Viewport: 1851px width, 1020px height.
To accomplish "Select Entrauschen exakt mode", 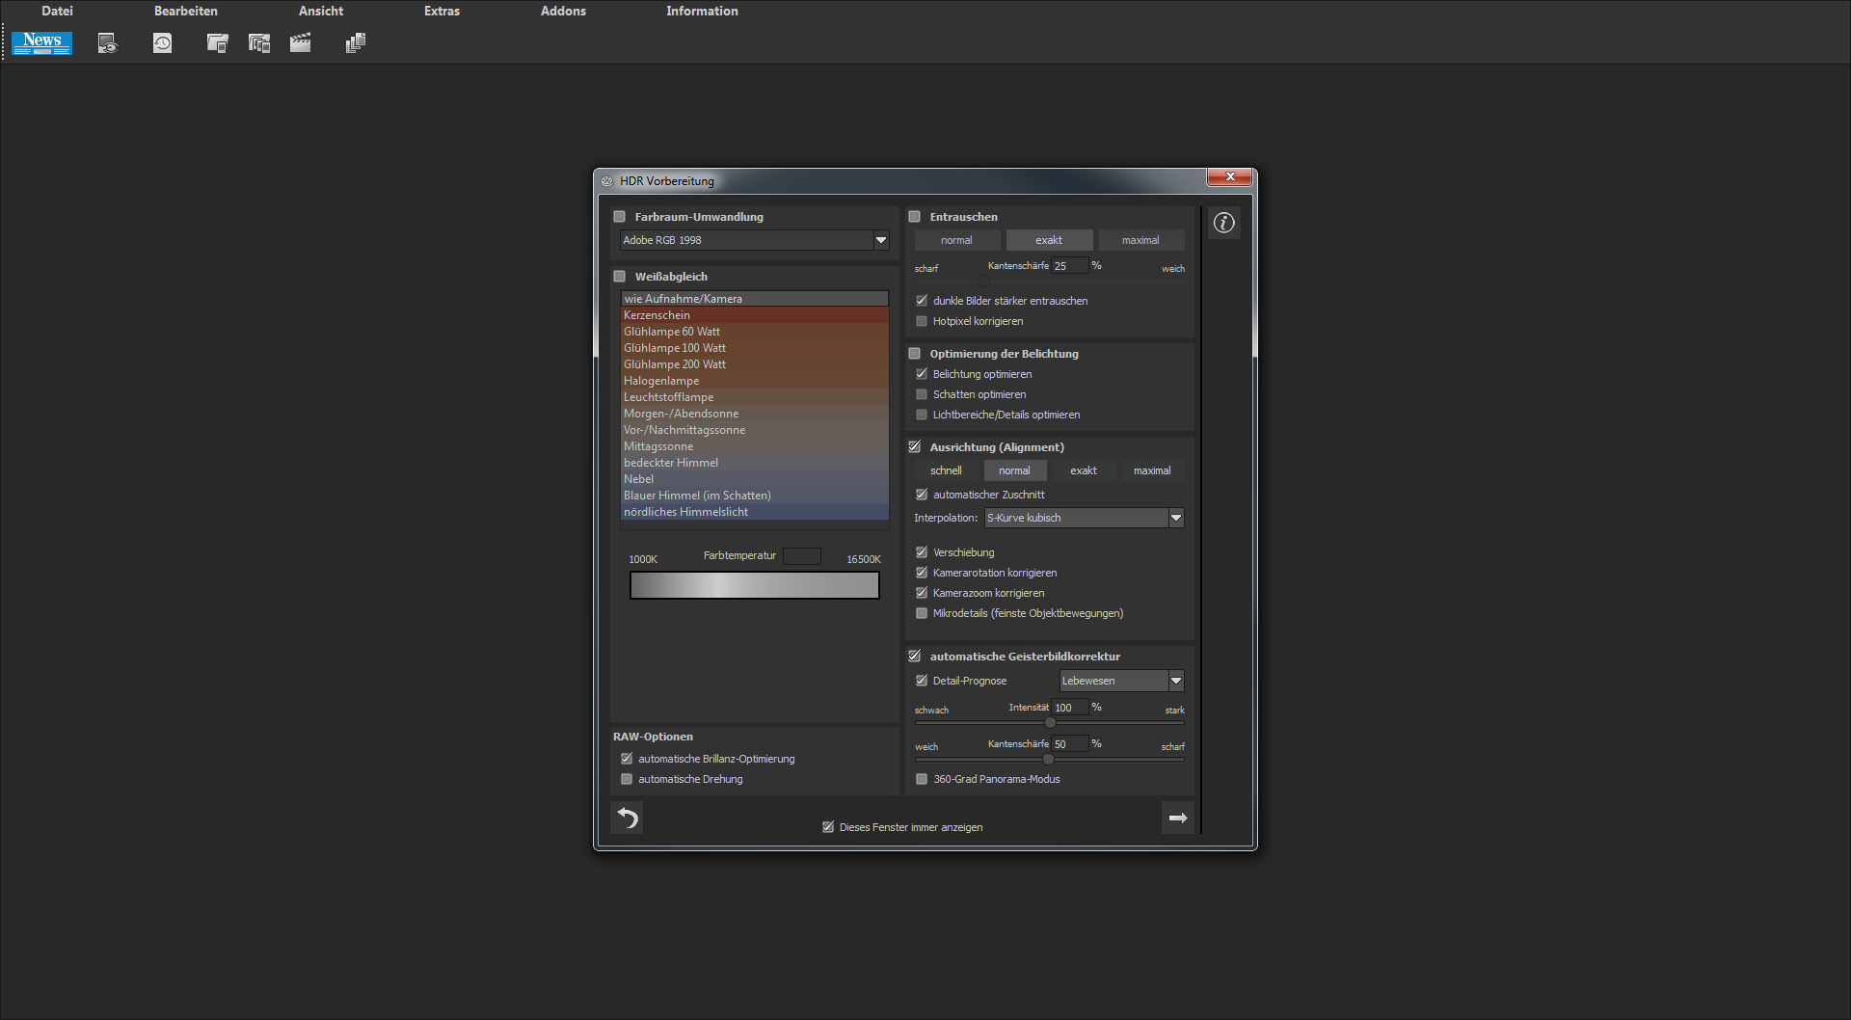I will pyautogui.click(x=1049, y=240).
